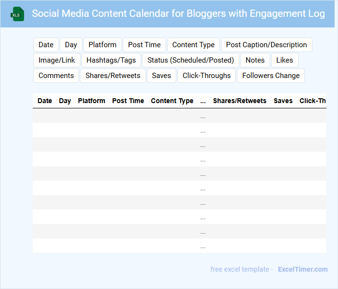Choose the Platform tag button
The height and width of the screenshot is (289, 338).
pyautogui.click(x=102, y=45)
